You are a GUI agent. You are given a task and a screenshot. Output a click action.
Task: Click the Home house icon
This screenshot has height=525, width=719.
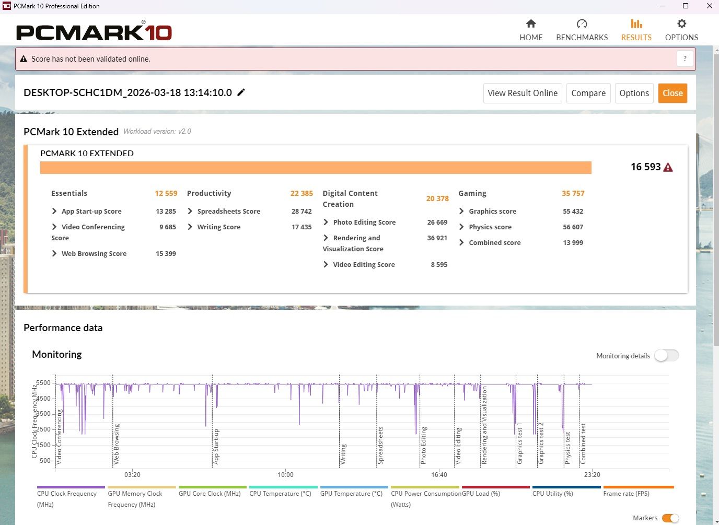point(531,24)
